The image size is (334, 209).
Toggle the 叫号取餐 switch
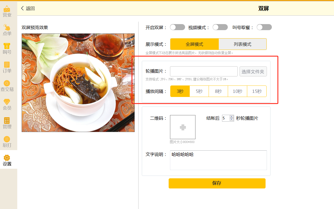tap(264, 27)
